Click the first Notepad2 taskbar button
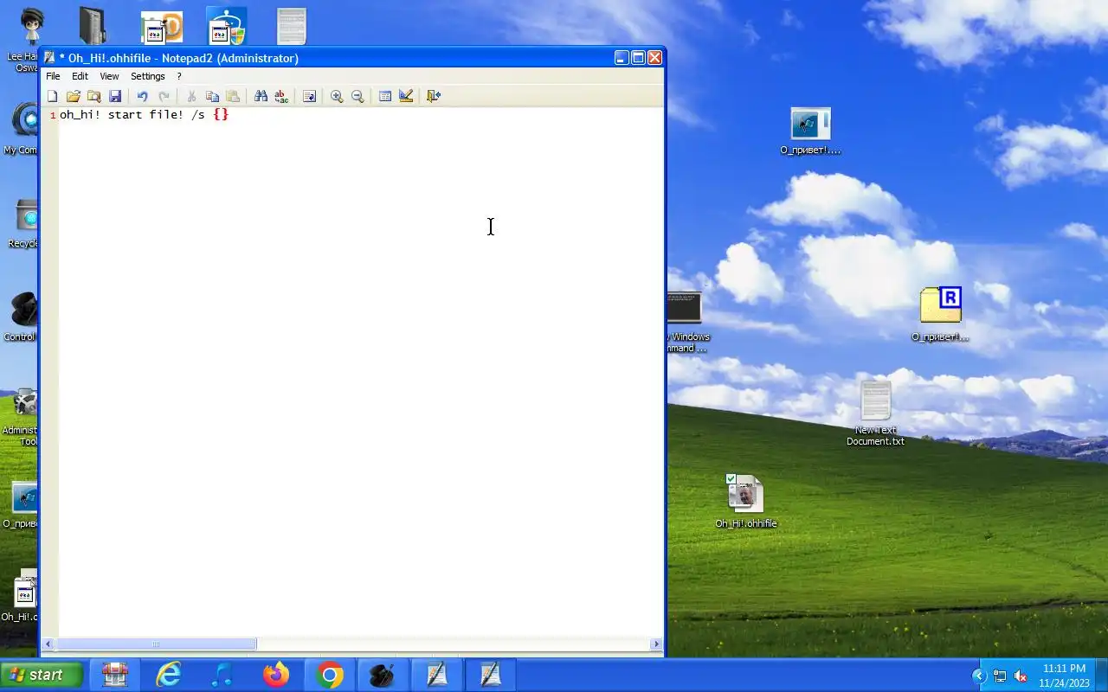The height and width of the screenshot is (692, 1108). [x=437, y=675]
